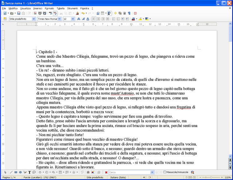Image resolution: width=233 pixels, height=180 pixels.
Task: Click the New document icon
Action: pos(5,13)
